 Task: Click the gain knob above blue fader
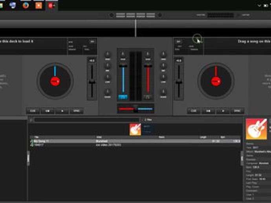click(x=123, y=54)
